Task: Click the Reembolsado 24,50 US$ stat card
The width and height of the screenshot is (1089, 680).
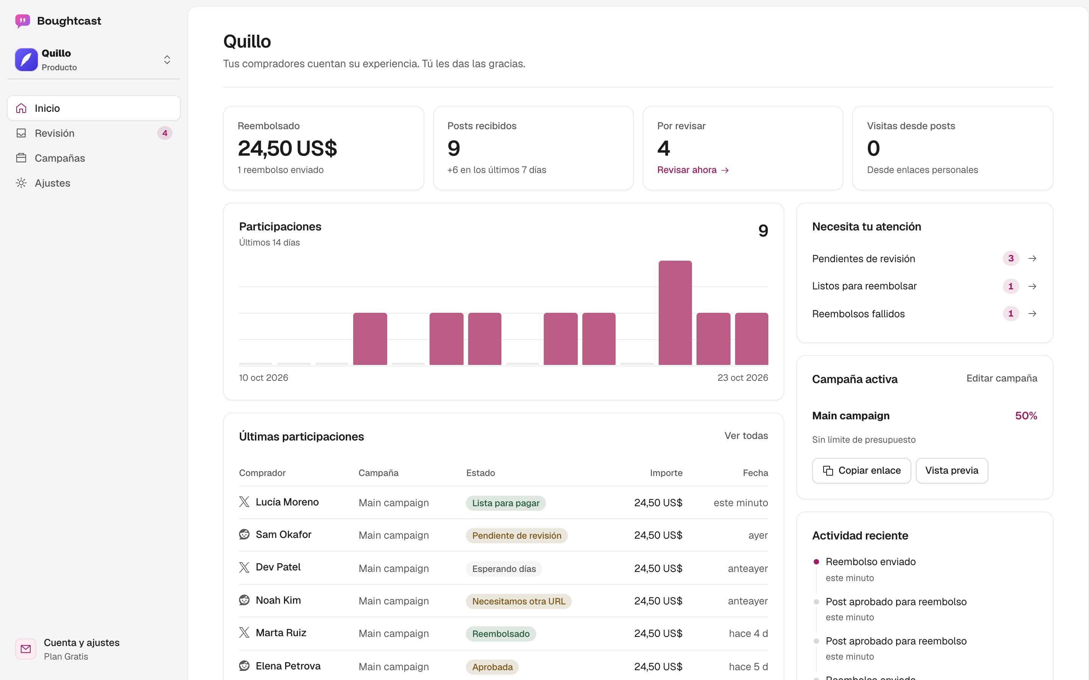Action: tap(324, 148)
